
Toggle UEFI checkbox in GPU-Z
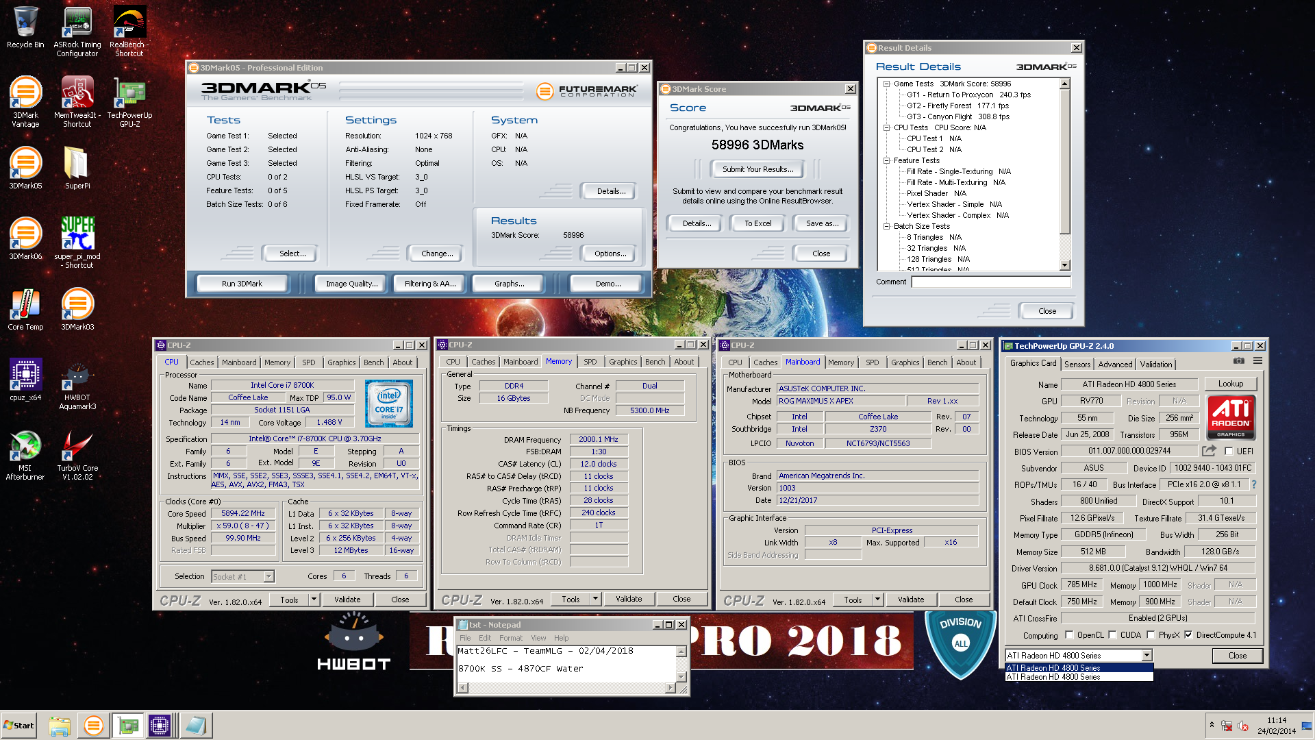point(1229,452)
